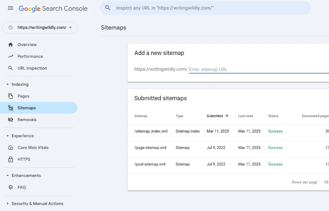Click the URL inspection magnifier icon in sidebar
329x211 pixels.
(x=11, y=68)
